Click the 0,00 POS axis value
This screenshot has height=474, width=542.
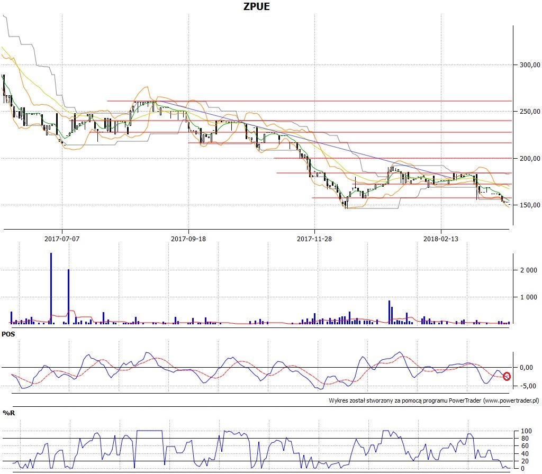[x=527, y=367]
